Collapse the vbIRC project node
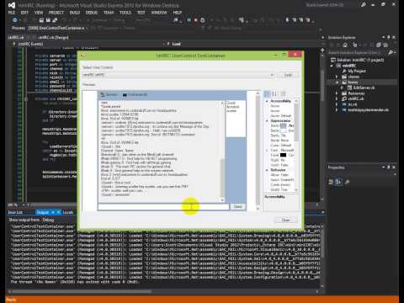The height and width of the screenshot is (303, 404). (332, 66)
